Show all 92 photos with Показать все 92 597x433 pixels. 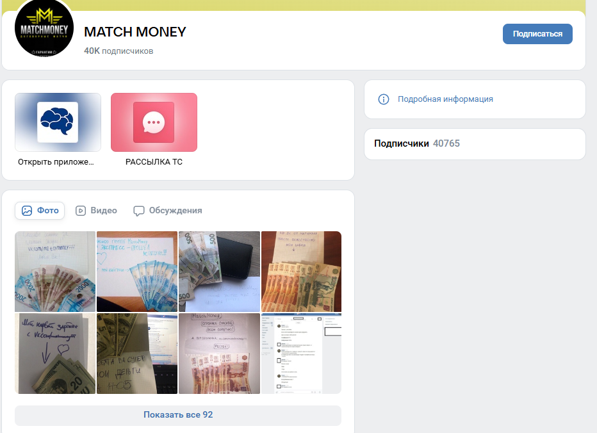coord(178,415)
